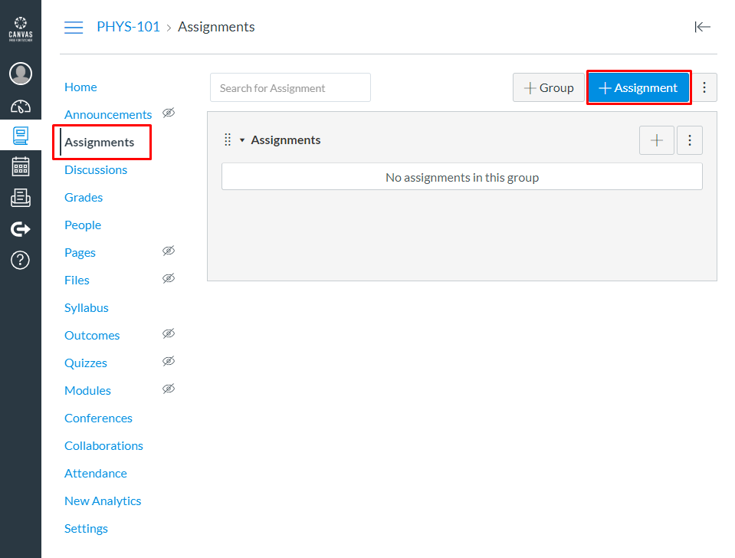
Task: Select the Courses book icon
Action: click(20, 135)
